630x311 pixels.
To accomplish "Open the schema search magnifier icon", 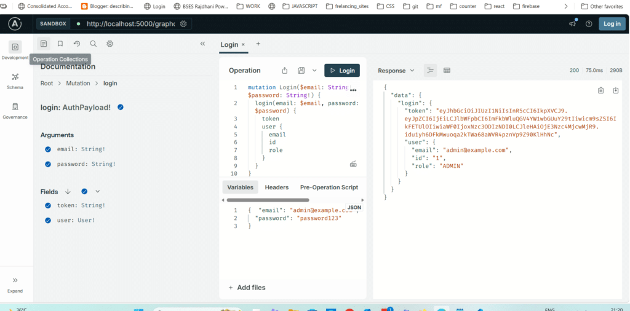I will point(94,44).
